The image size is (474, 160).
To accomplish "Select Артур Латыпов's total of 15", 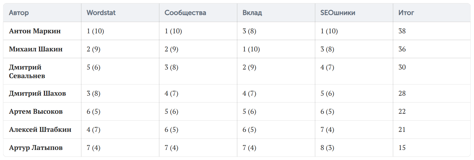I will tap(402, 148).
